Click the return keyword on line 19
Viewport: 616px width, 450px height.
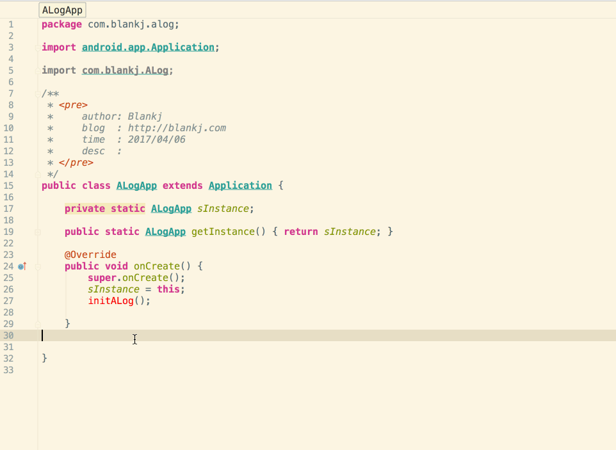click(x=301, y=232)
